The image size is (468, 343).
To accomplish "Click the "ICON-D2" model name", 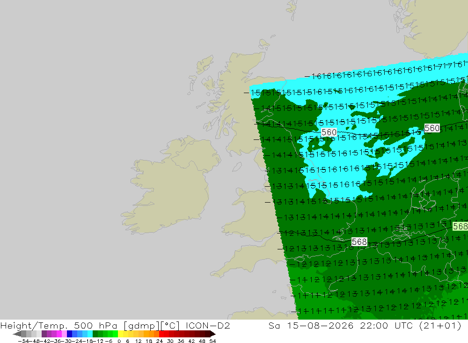I will [208, 325].
